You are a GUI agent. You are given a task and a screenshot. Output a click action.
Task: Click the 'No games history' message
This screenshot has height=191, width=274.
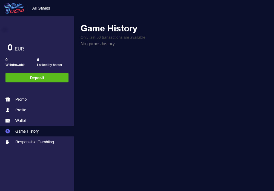[x=98, y=44]
